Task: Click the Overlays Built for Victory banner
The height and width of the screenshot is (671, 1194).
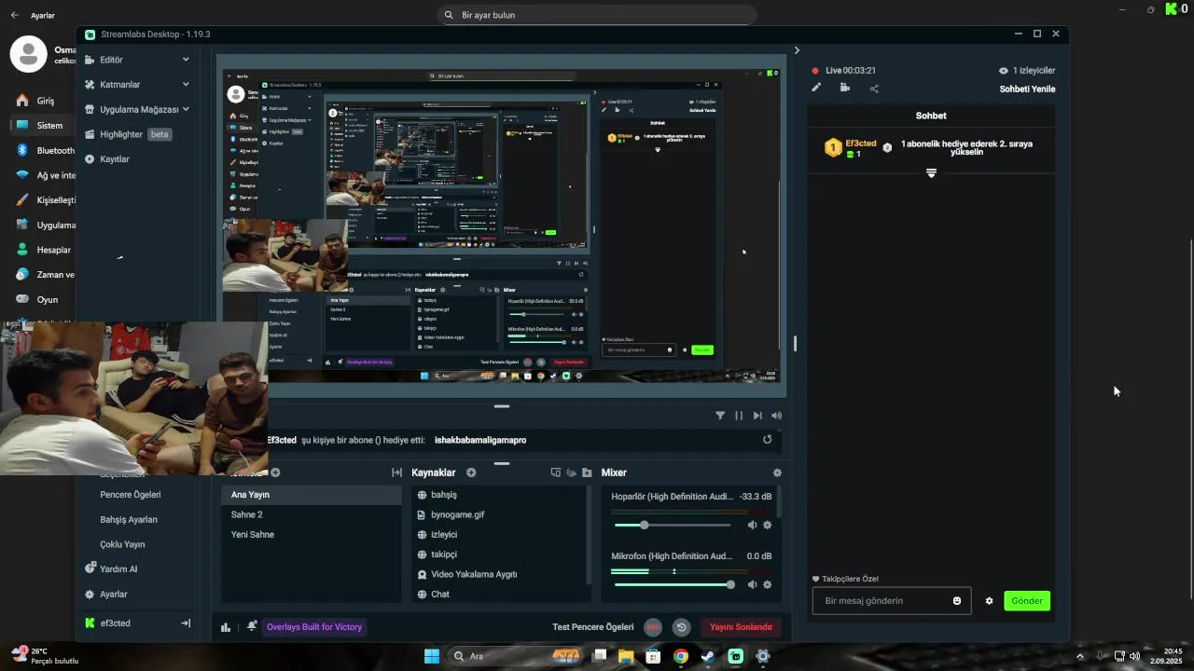Action: (314, 627)
